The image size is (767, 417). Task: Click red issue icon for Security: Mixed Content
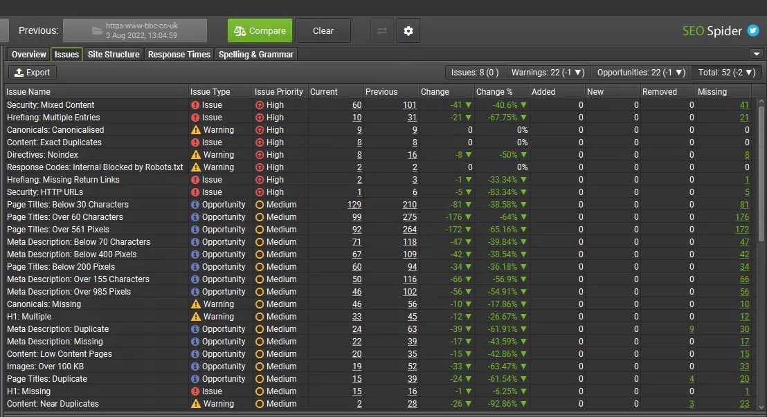[195, 105]
